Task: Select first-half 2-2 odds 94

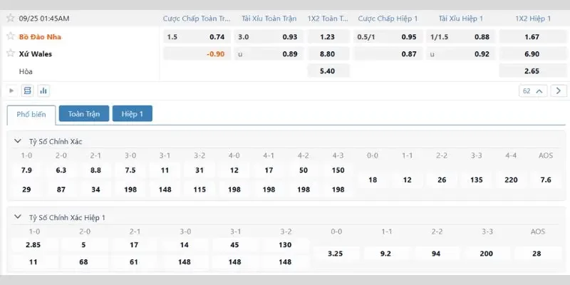Action: click(436, 254)
